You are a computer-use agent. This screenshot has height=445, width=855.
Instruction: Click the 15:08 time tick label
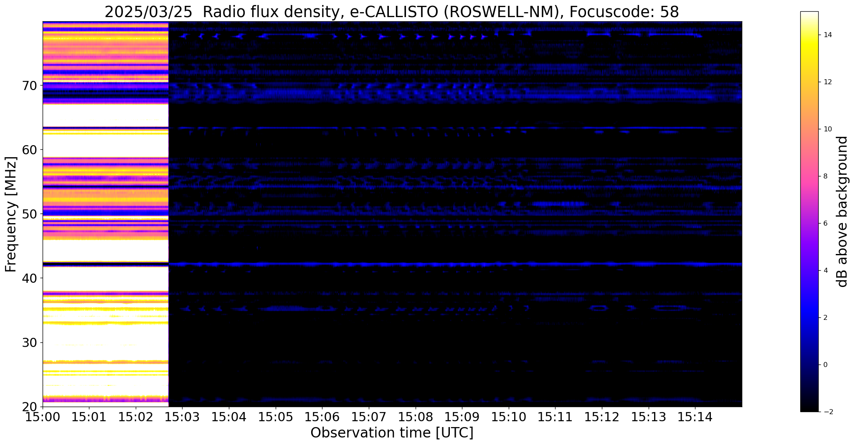pyautogui.click(x=416, y=416)
